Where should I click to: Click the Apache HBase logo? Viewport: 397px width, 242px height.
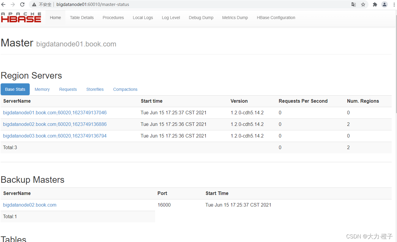click(x=21, y=18)
